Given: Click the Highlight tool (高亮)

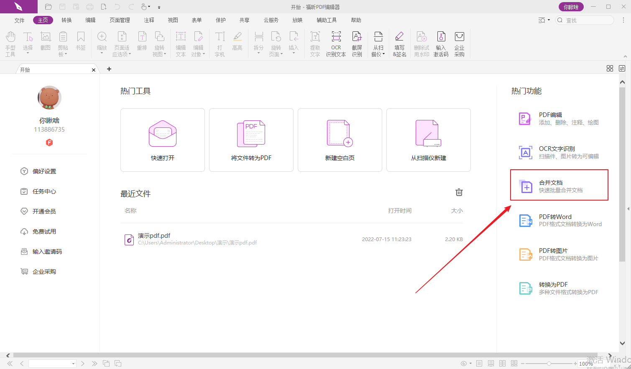Looking at the screenshot, I should 238,41.
